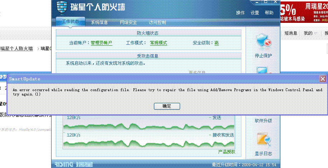328x168 pixels.
Task: Open the 帮助 menu
Action: coord(269,13)
